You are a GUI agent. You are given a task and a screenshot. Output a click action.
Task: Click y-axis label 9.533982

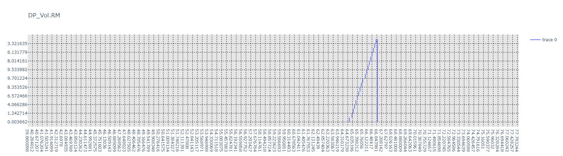[17, 69]
